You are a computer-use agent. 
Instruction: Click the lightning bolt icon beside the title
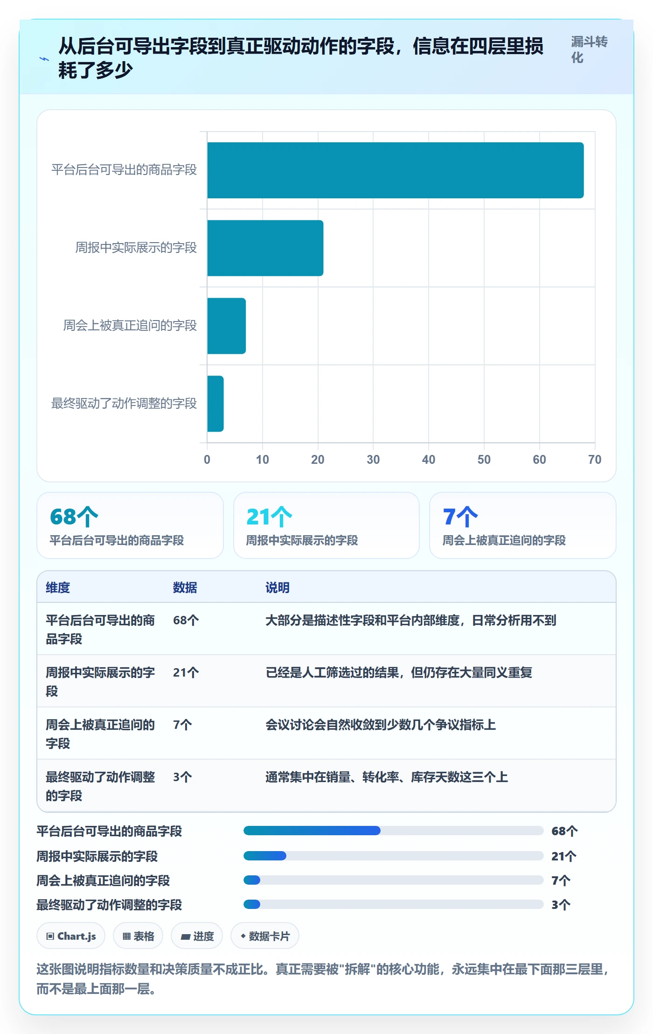[x=44, y=59]
